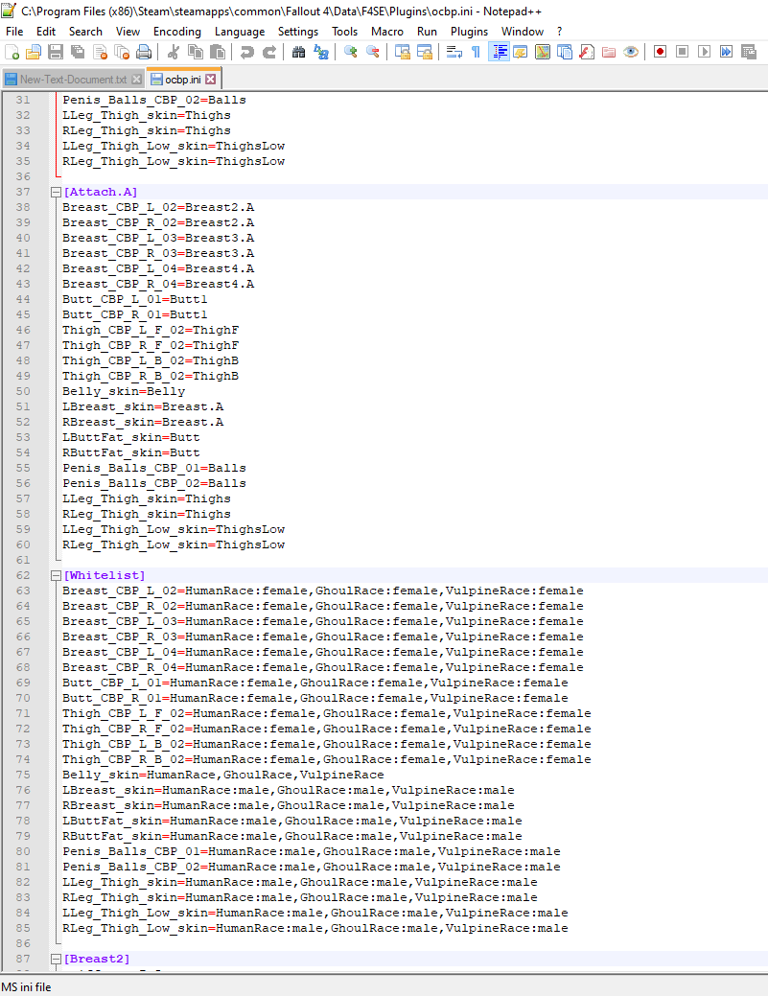
Task: Play back the recorded macro icon
Action: [x=705, y=52]
